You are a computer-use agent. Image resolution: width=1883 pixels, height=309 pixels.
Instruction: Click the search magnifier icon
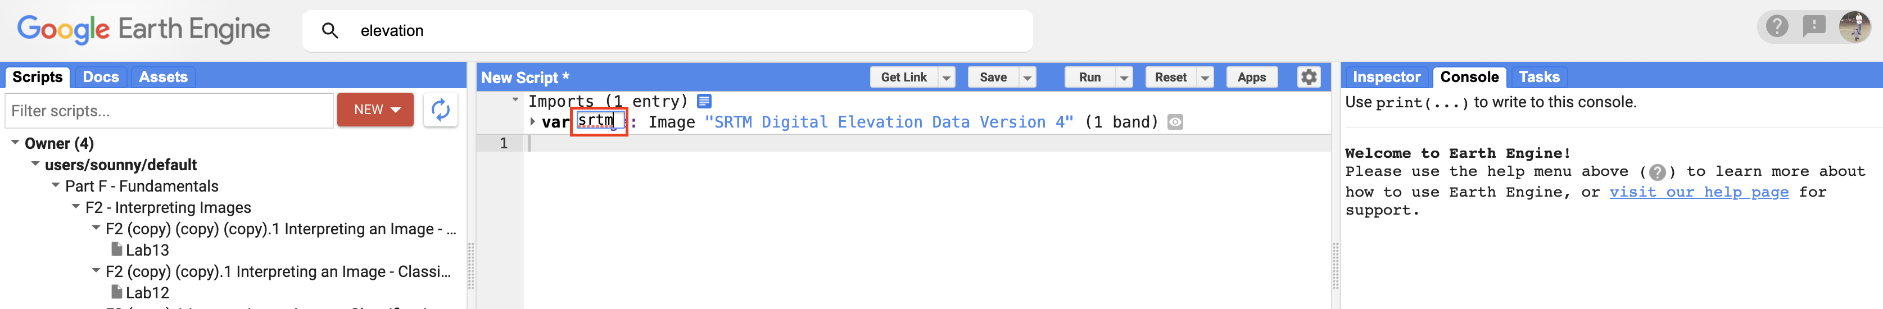point(330,31)
